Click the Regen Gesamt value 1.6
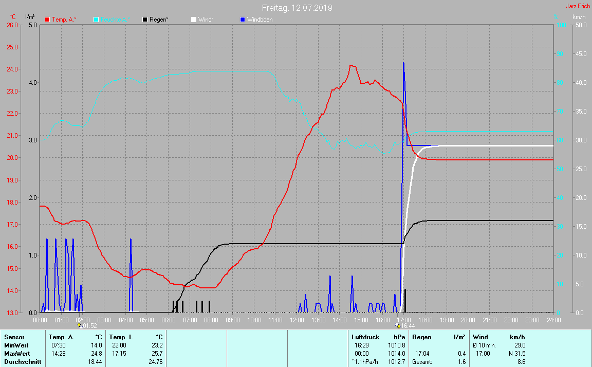This screenshot has height=367, width=592. [461, 362]
